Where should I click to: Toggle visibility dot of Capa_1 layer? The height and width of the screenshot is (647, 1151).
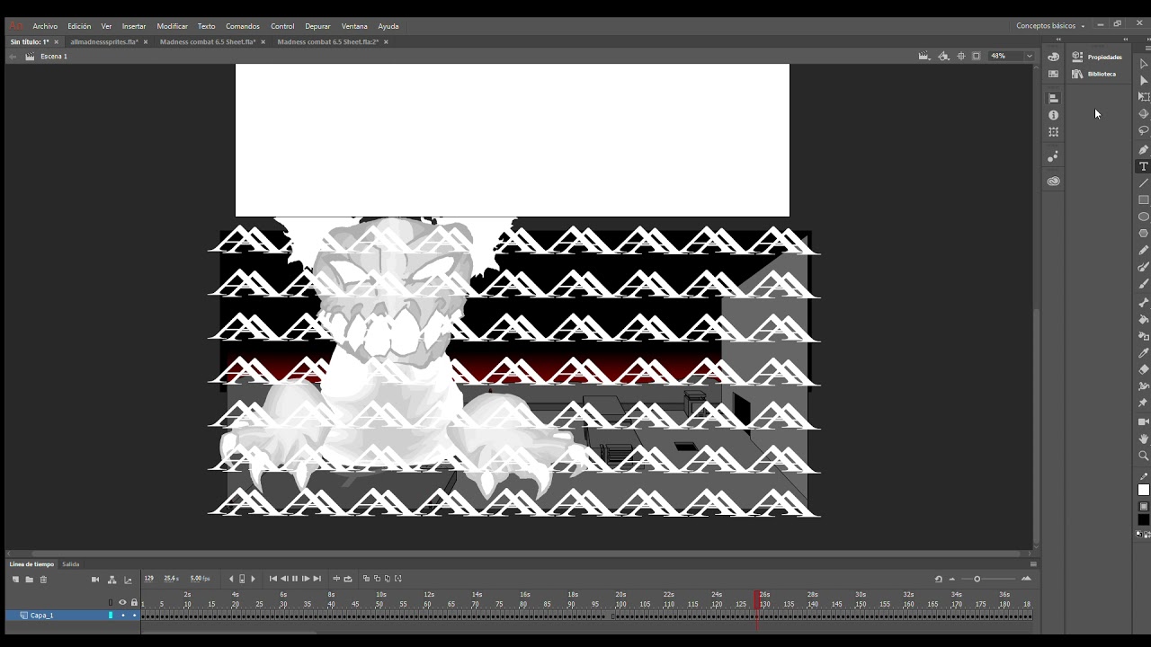(122, 616)
